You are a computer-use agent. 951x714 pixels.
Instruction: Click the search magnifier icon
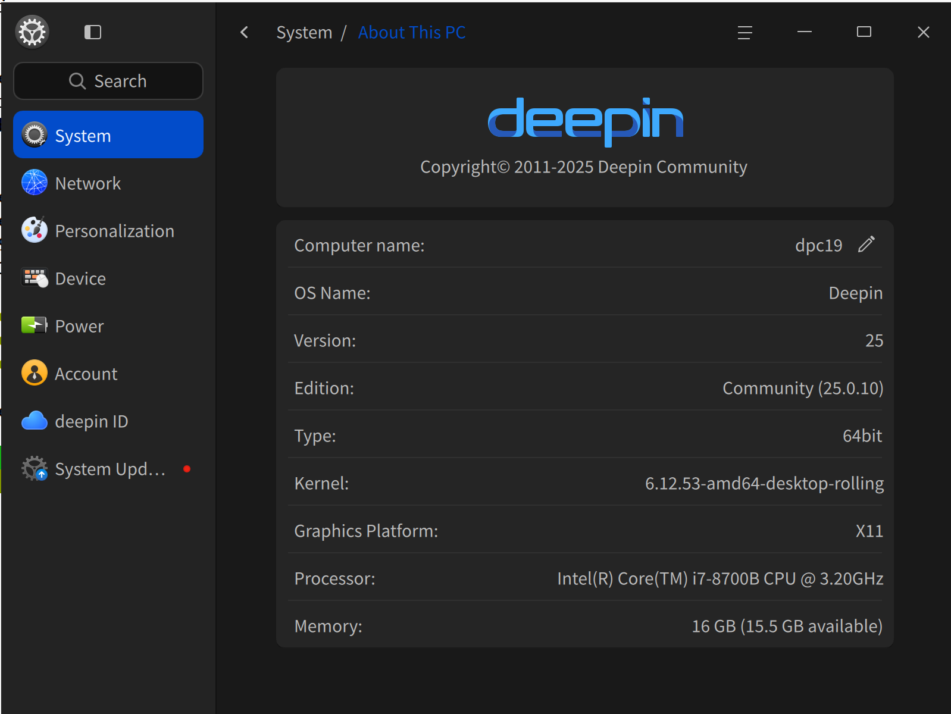[x=77, y=81]
